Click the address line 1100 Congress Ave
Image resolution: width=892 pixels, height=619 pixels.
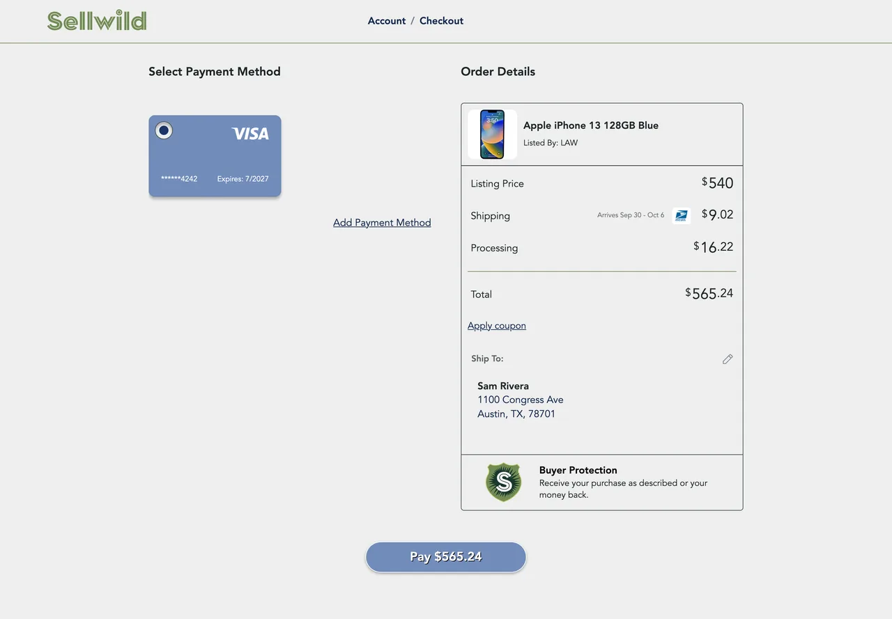521,400
